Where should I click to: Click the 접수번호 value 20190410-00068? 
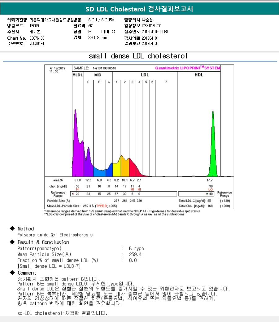(155, 32)
